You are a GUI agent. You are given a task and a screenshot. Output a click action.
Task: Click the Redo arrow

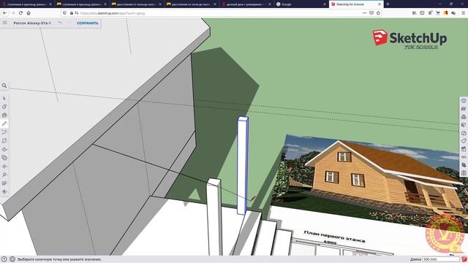(x=69, y=23)
